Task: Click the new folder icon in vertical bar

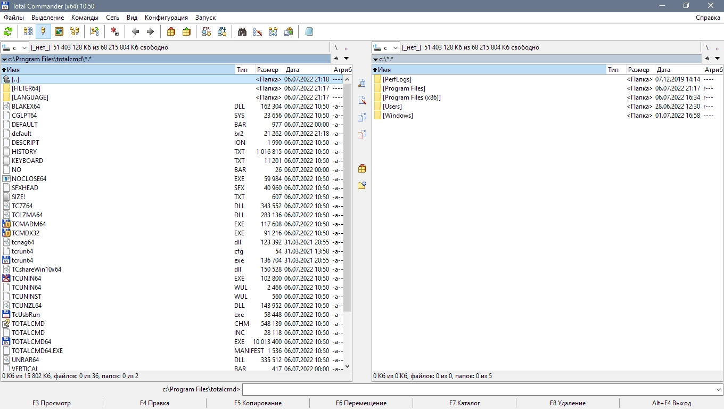Action: coord(362,185)
